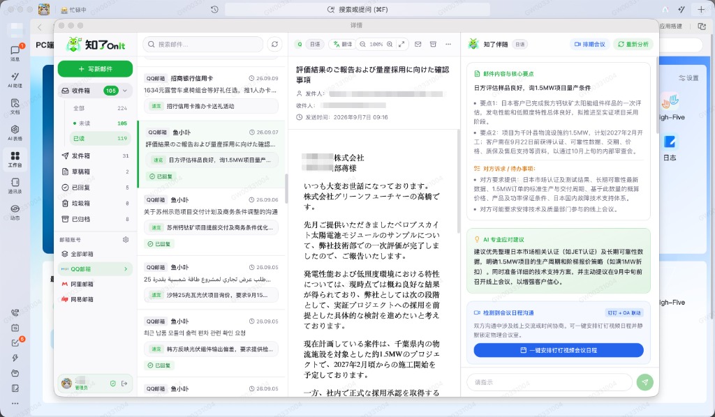Click 应用搭建 in the background window
715x417 pixels.
pos(671,26)
